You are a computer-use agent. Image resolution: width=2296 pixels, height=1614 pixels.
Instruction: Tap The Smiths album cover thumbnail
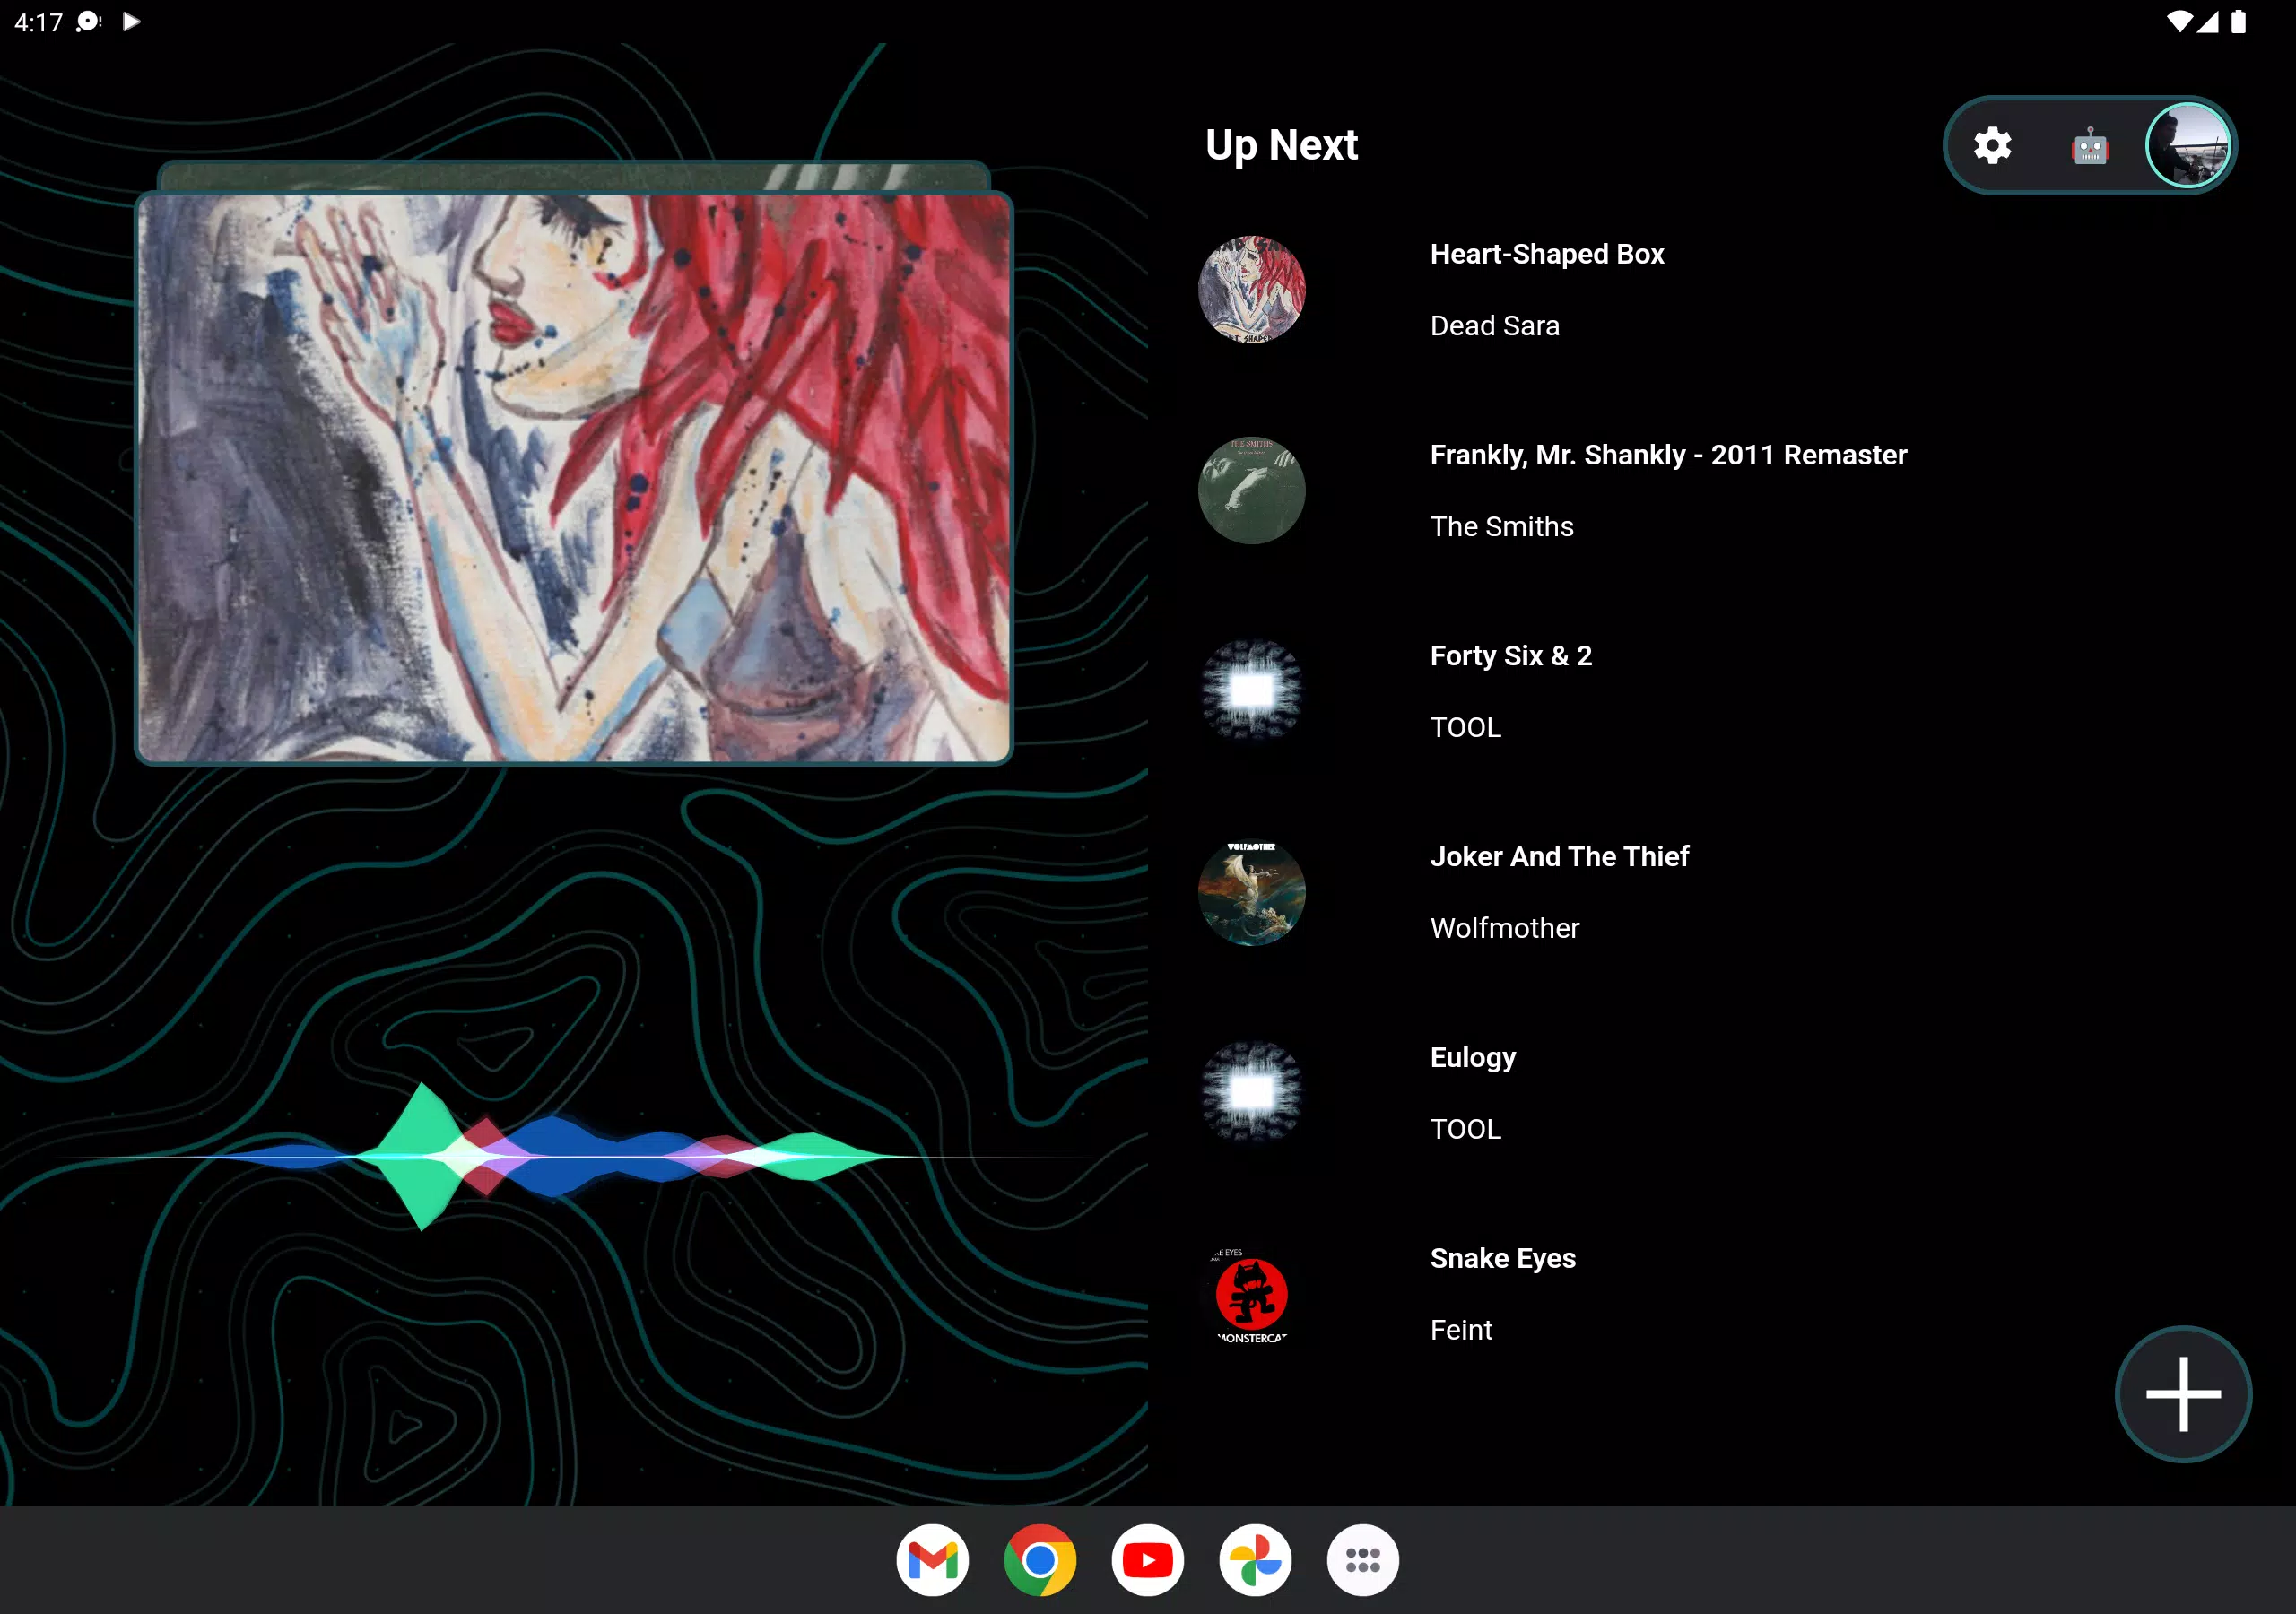pos(1251,491)
